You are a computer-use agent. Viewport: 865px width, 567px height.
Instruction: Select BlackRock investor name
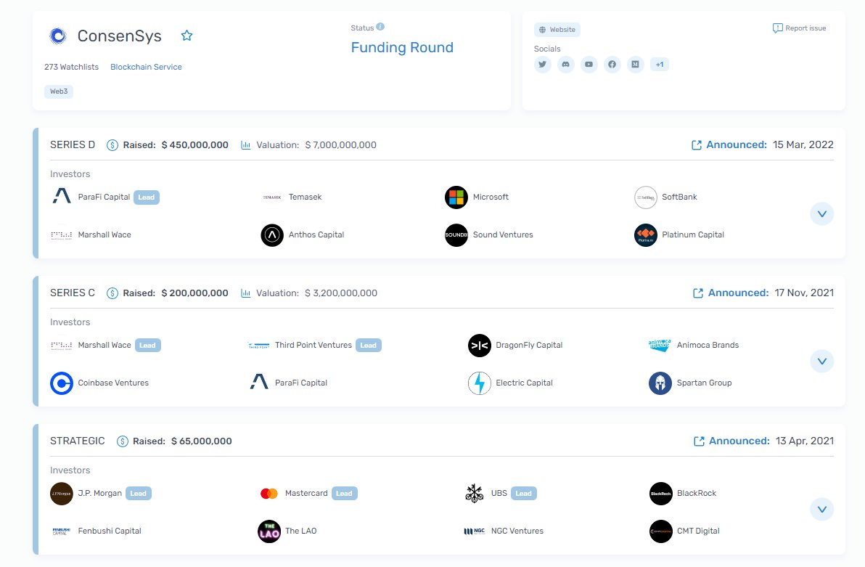(697, 493)
